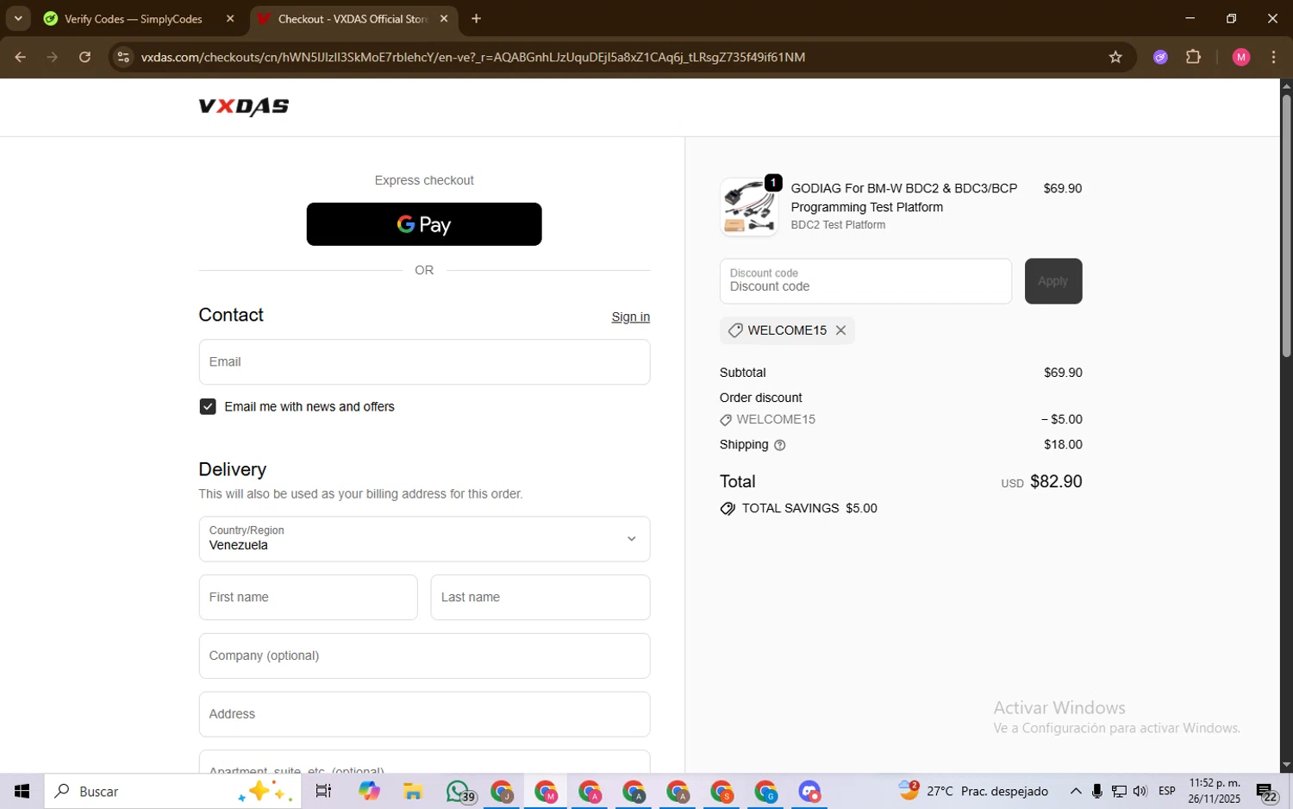Open the Sign in link
This screenshot has height=809, width=1293.
(x=630, y=317)
